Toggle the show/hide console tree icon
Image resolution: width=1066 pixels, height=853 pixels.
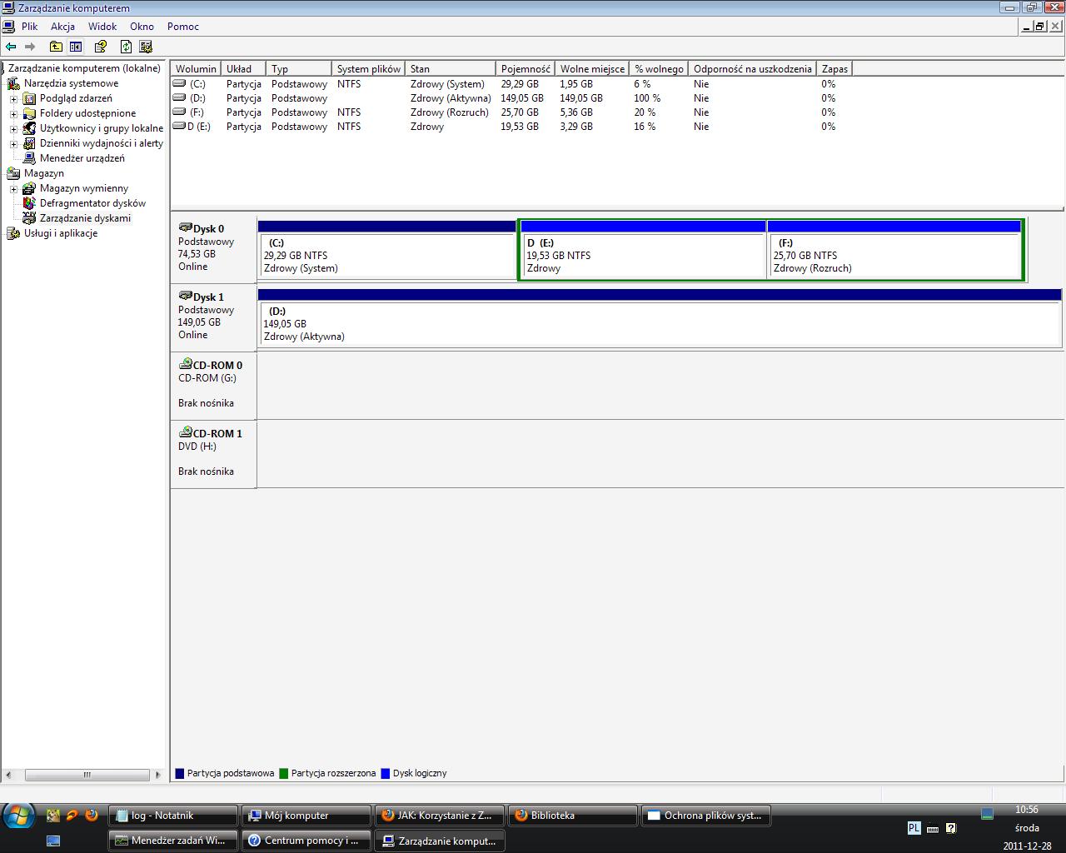pos(76,47)
